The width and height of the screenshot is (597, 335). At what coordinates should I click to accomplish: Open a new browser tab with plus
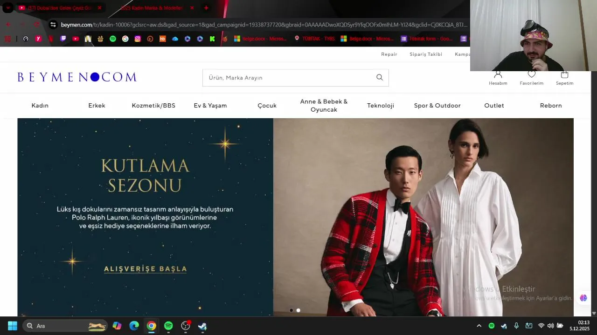[x=206, y=8]
